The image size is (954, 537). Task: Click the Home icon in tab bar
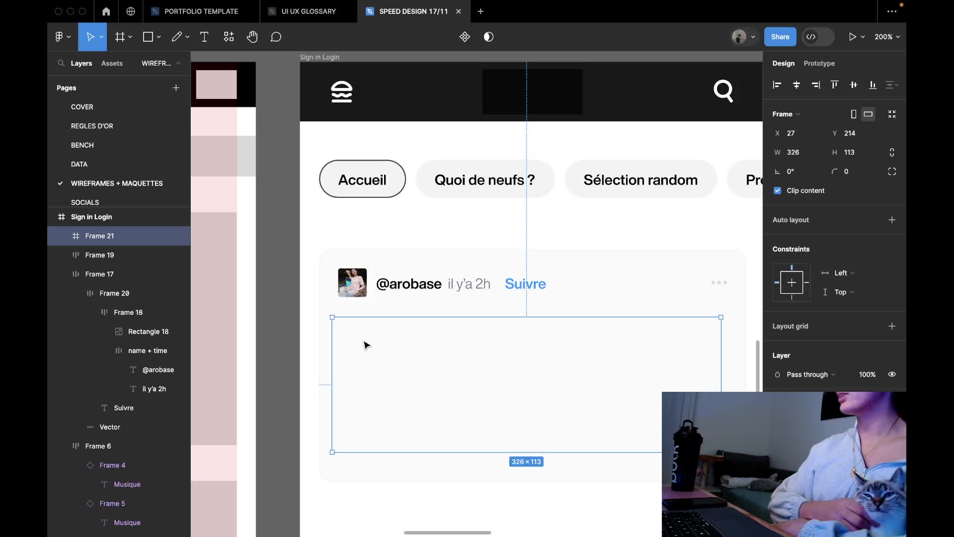pyautogui.click(x=106, y=11)
